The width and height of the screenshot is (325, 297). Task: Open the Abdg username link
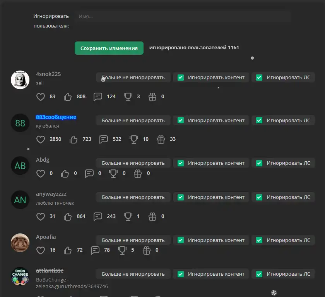coord(43,160)
